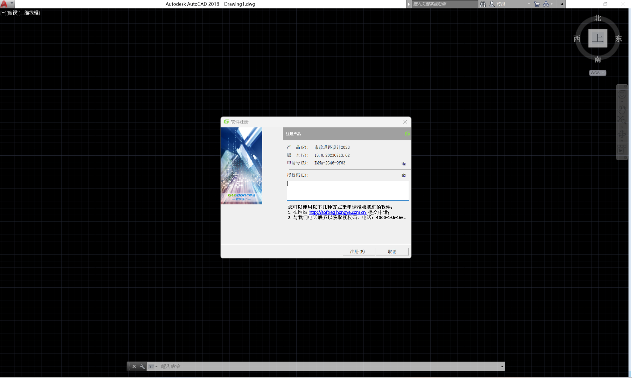Open the dropdown arrow below the zoom tool
Viewport: 632px width, 378px height.
tap(622, 127)
